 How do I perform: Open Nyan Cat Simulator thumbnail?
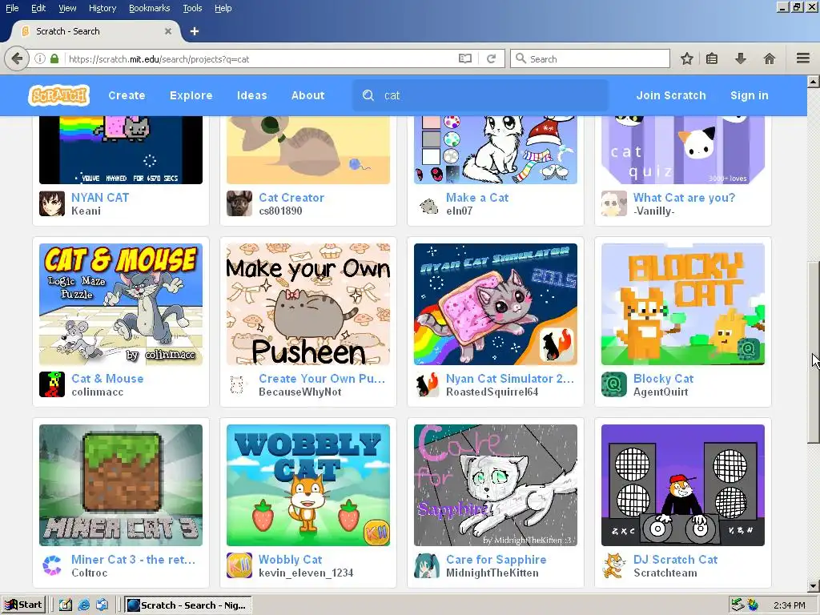click(495, 304)
